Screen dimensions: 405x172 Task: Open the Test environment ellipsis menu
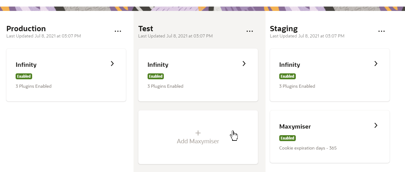coord(249,31)
